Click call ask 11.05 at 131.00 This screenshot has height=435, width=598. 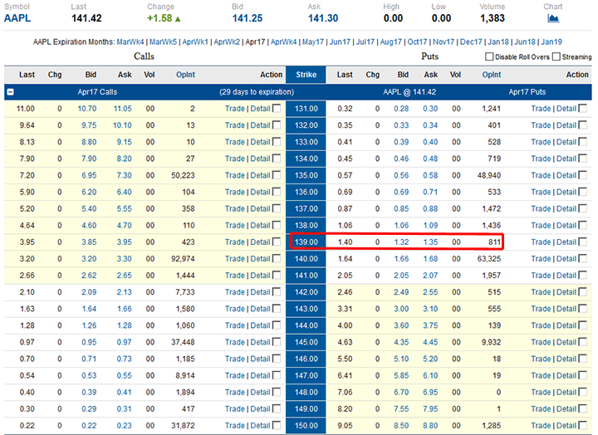[x=122, y=108]
